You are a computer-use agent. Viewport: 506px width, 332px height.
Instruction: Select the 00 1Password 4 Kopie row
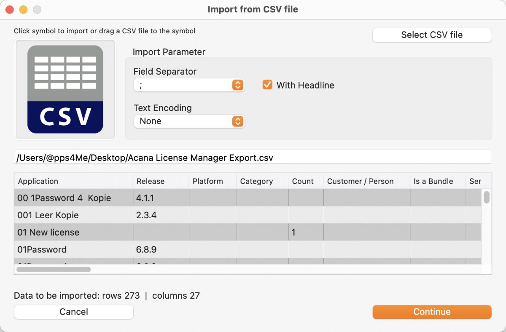click(248, 198)
